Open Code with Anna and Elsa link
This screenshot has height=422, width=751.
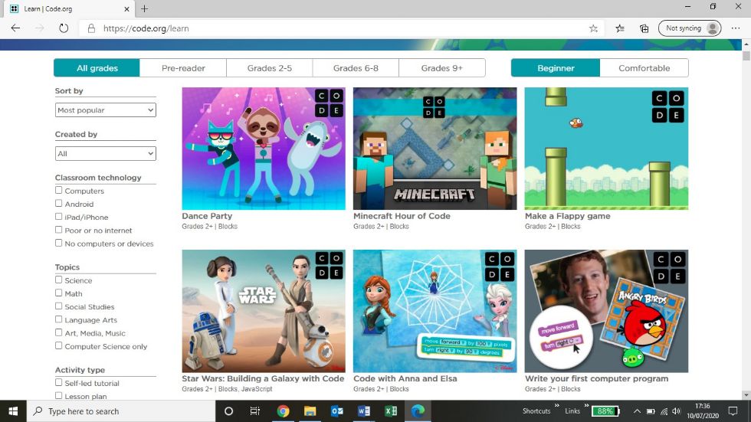point(405,378)
